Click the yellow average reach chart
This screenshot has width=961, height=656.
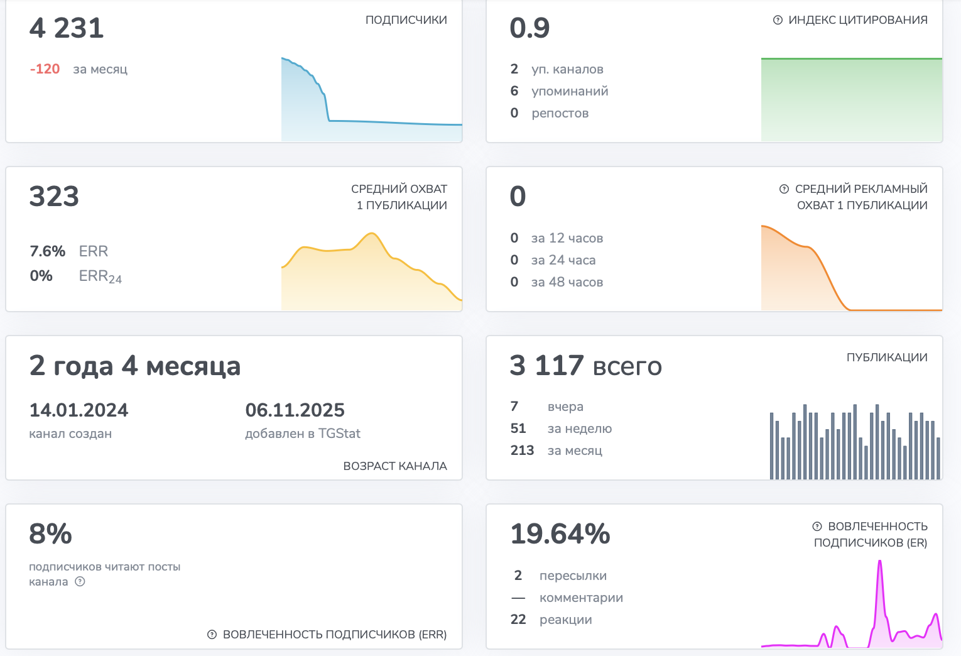tap(372, 271)
